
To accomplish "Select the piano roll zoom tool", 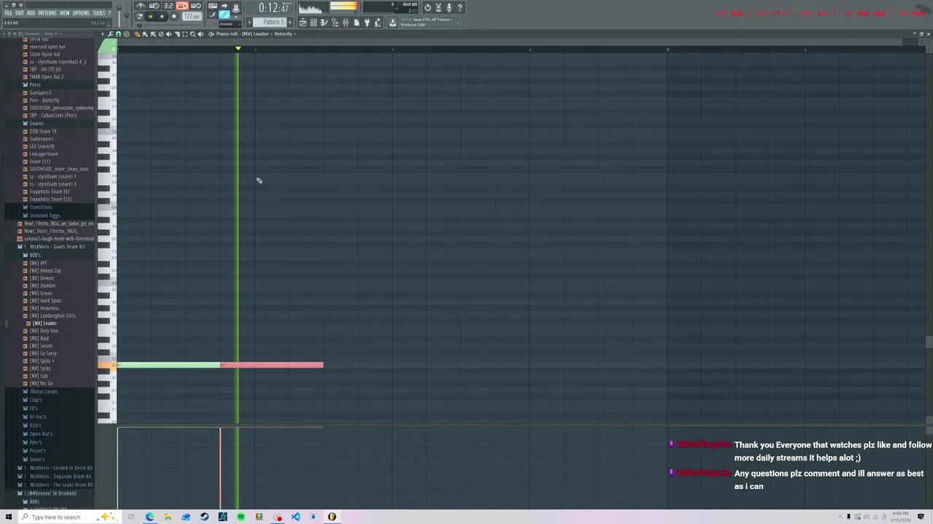I will click(x=192, y=33).
